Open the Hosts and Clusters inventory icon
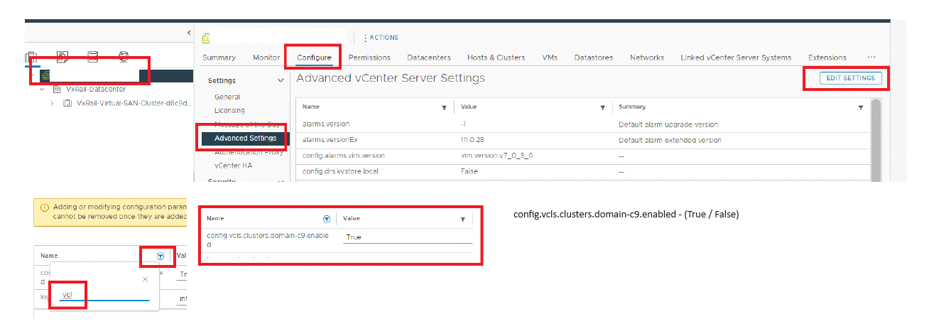The width and height of the screenshot is (946, 324). (31, 57)
